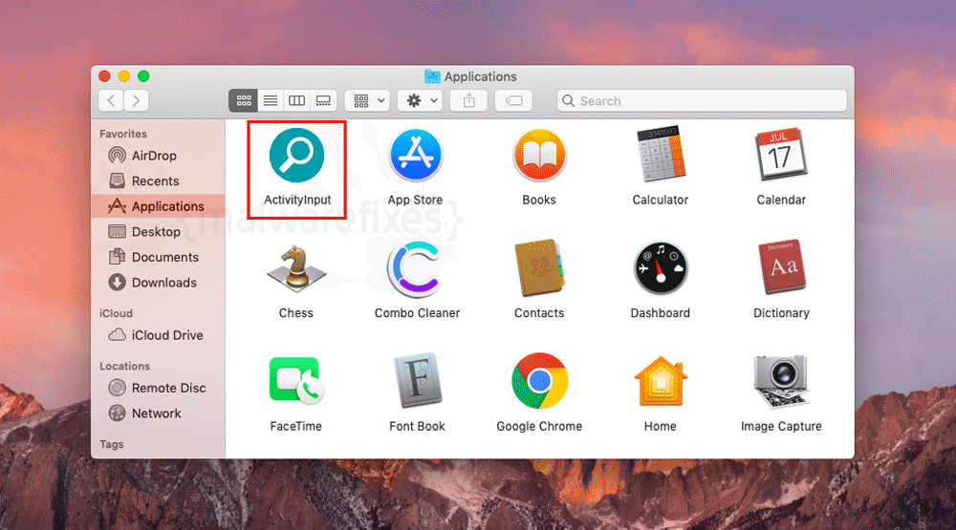This screenshot has width=956, height=530.
Task: Click the green zoom window button
Action: [x=143, y=76]
